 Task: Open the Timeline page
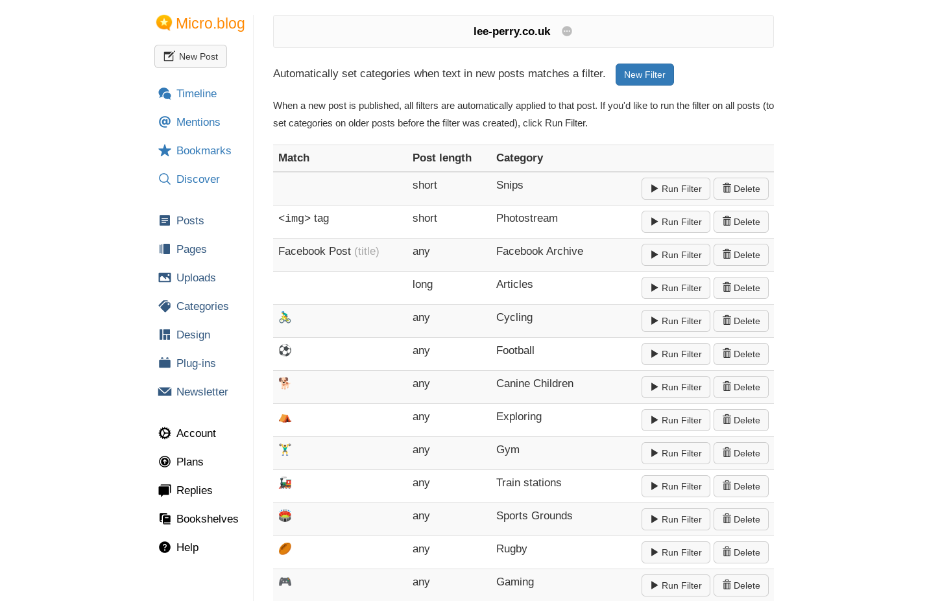(x=196, y=93)
